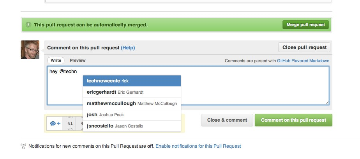Switch to the Preview tab

78,60
